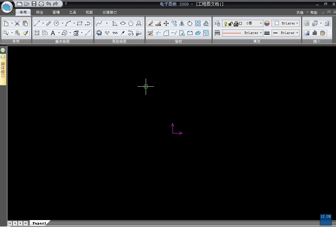Screen dimensions: 336x227
Task: Click the red ByLayer linetype preview
Action: click(x=232, y=33)
